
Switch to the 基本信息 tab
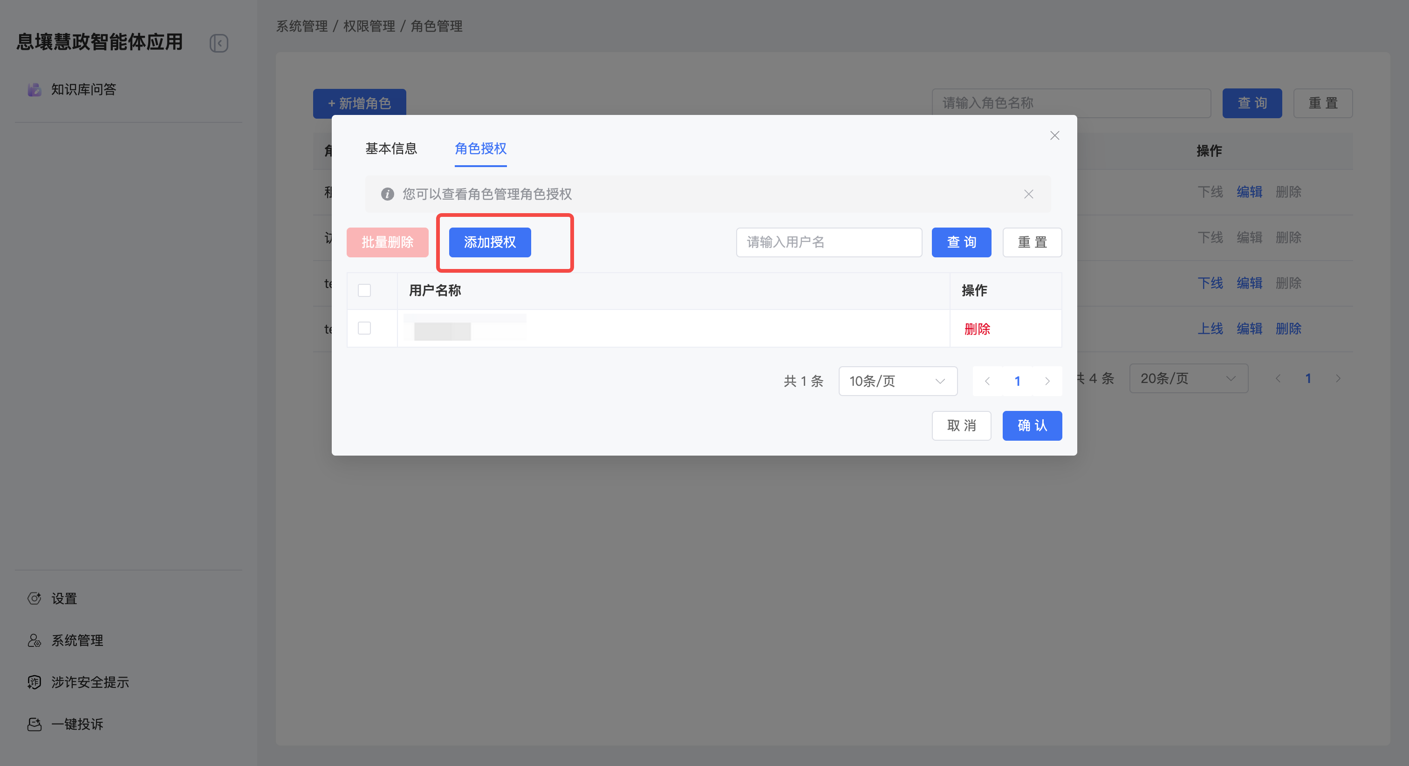coord(391,148)
